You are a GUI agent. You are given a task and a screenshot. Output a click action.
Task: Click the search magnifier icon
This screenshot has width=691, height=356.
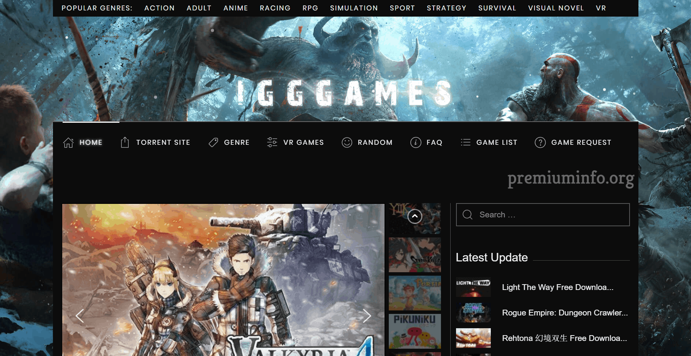tap(468, 215)
